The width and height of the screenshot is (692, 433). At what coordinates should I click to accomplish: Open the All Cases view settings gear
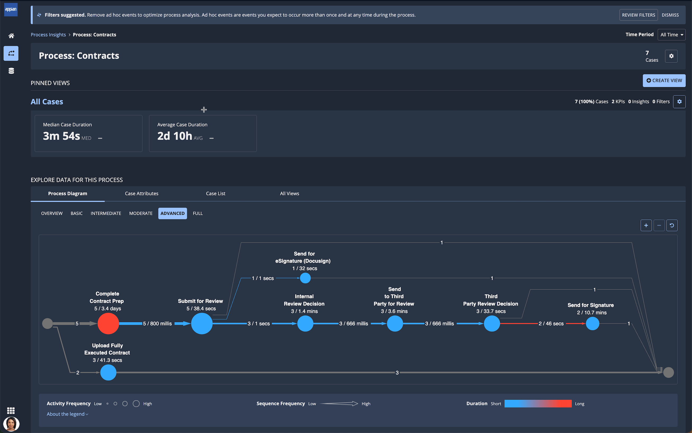[x=679, y=102]
